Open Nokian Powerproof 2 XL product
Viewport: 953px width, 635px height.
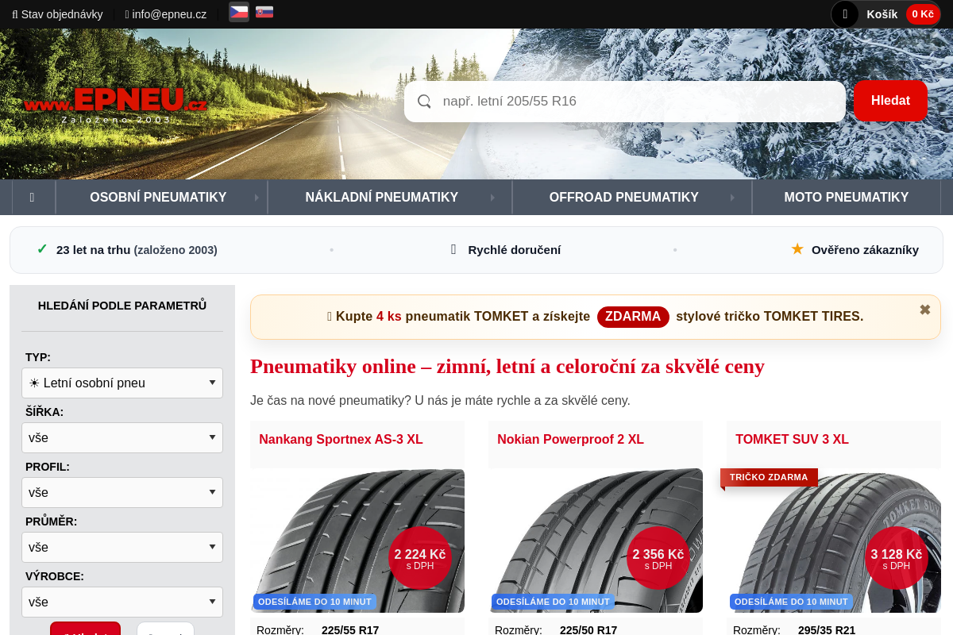tap(570, 439)
